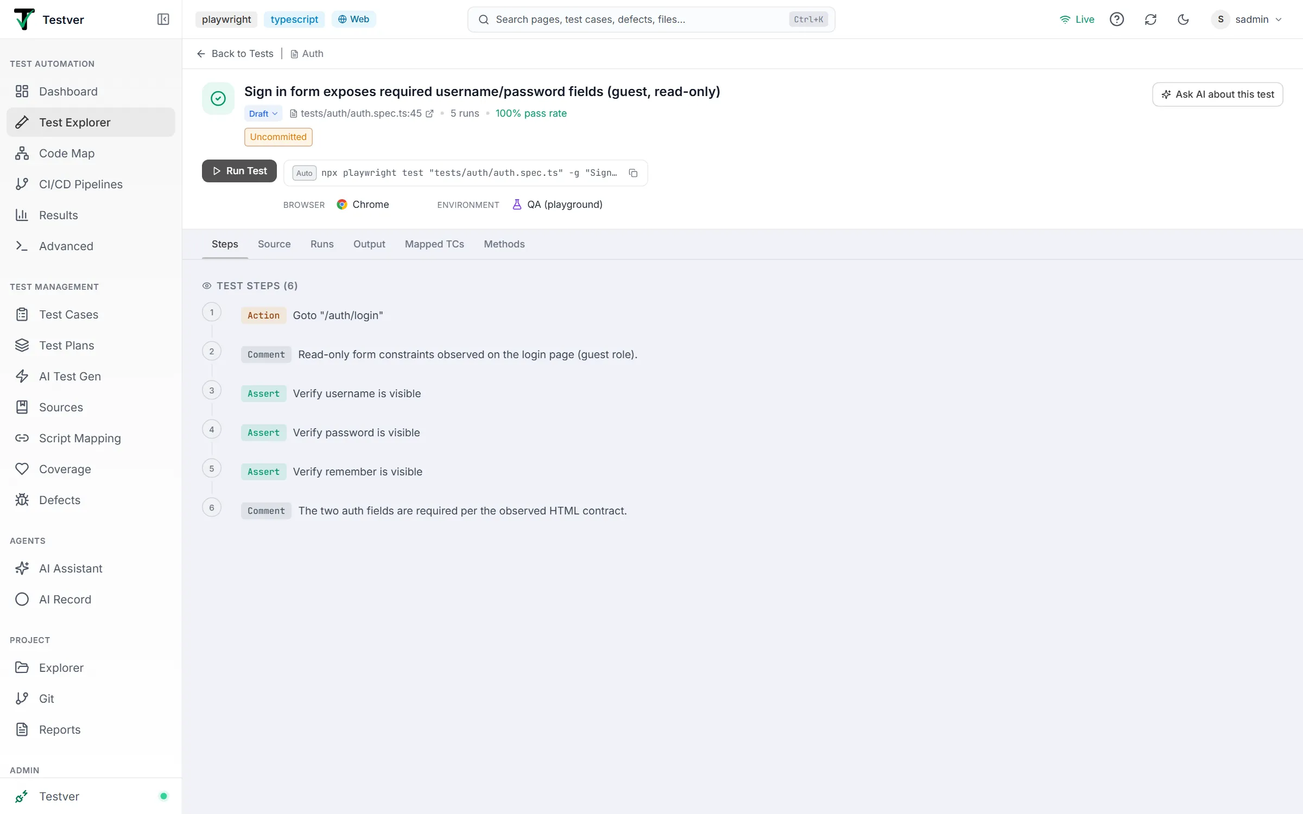
Task: Click the playwright tag
Action: (226, 20)
